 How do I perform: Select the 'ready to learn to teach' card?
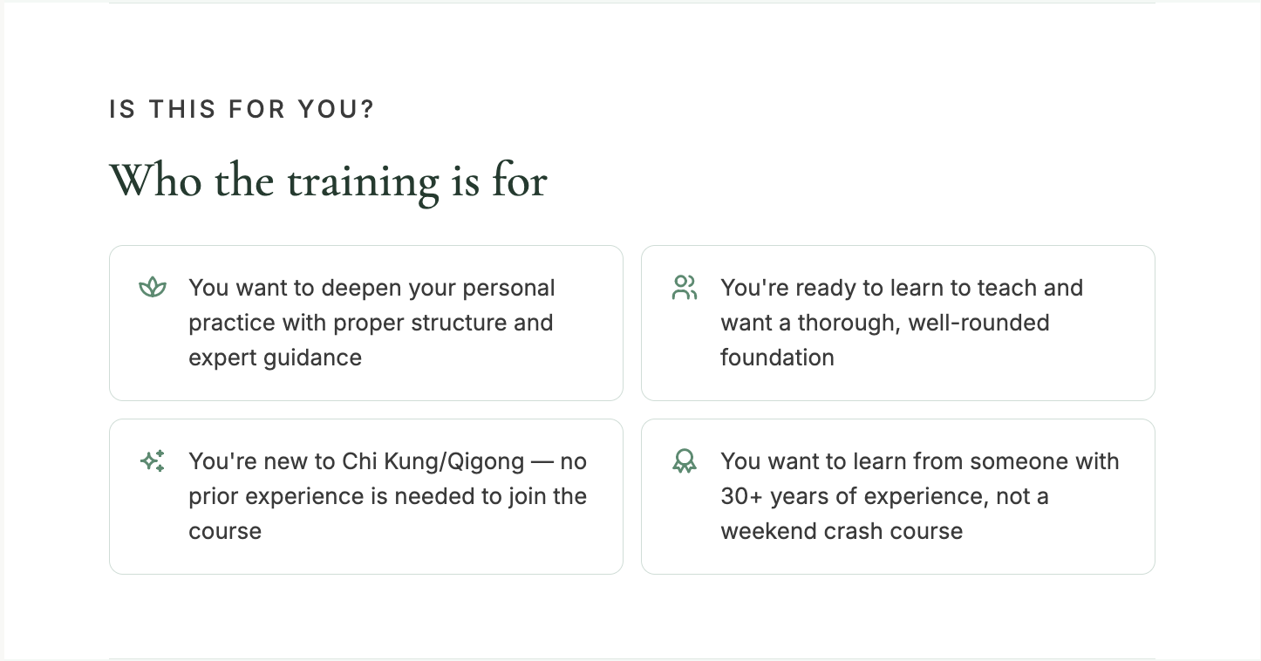pos(898,323)
